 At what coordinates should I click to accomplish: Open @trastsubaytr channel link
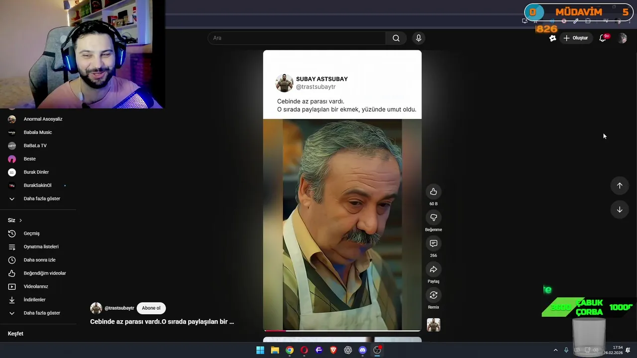pos(119,308)
